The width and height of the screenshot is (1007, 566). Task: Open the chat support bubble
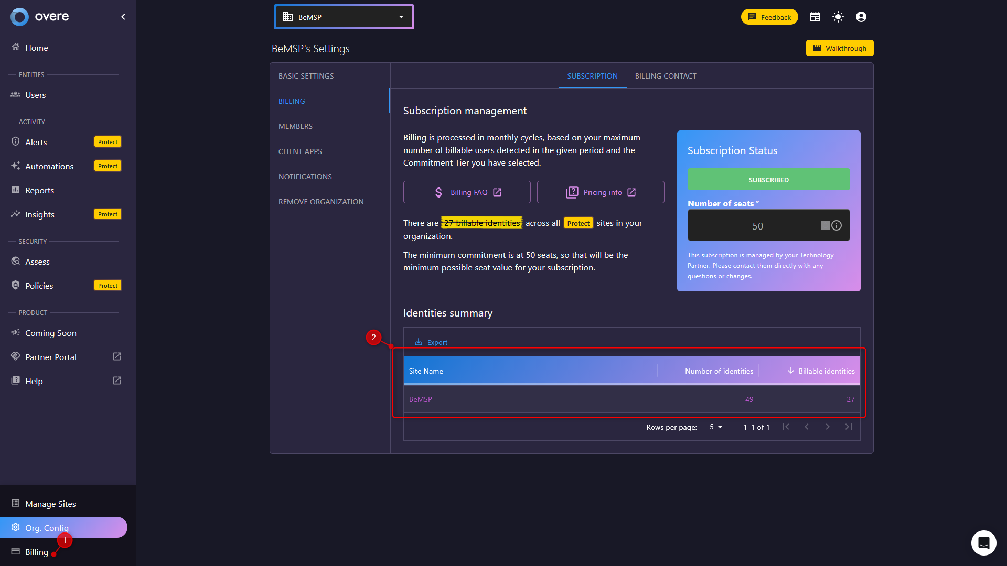983,542
